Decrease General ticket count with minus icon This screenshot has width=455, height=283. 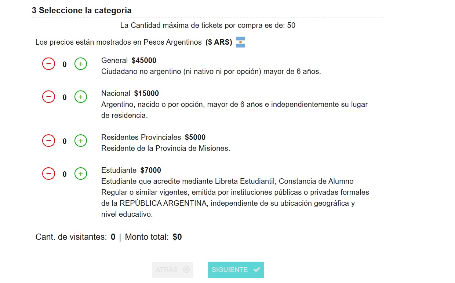click(48, 64)
